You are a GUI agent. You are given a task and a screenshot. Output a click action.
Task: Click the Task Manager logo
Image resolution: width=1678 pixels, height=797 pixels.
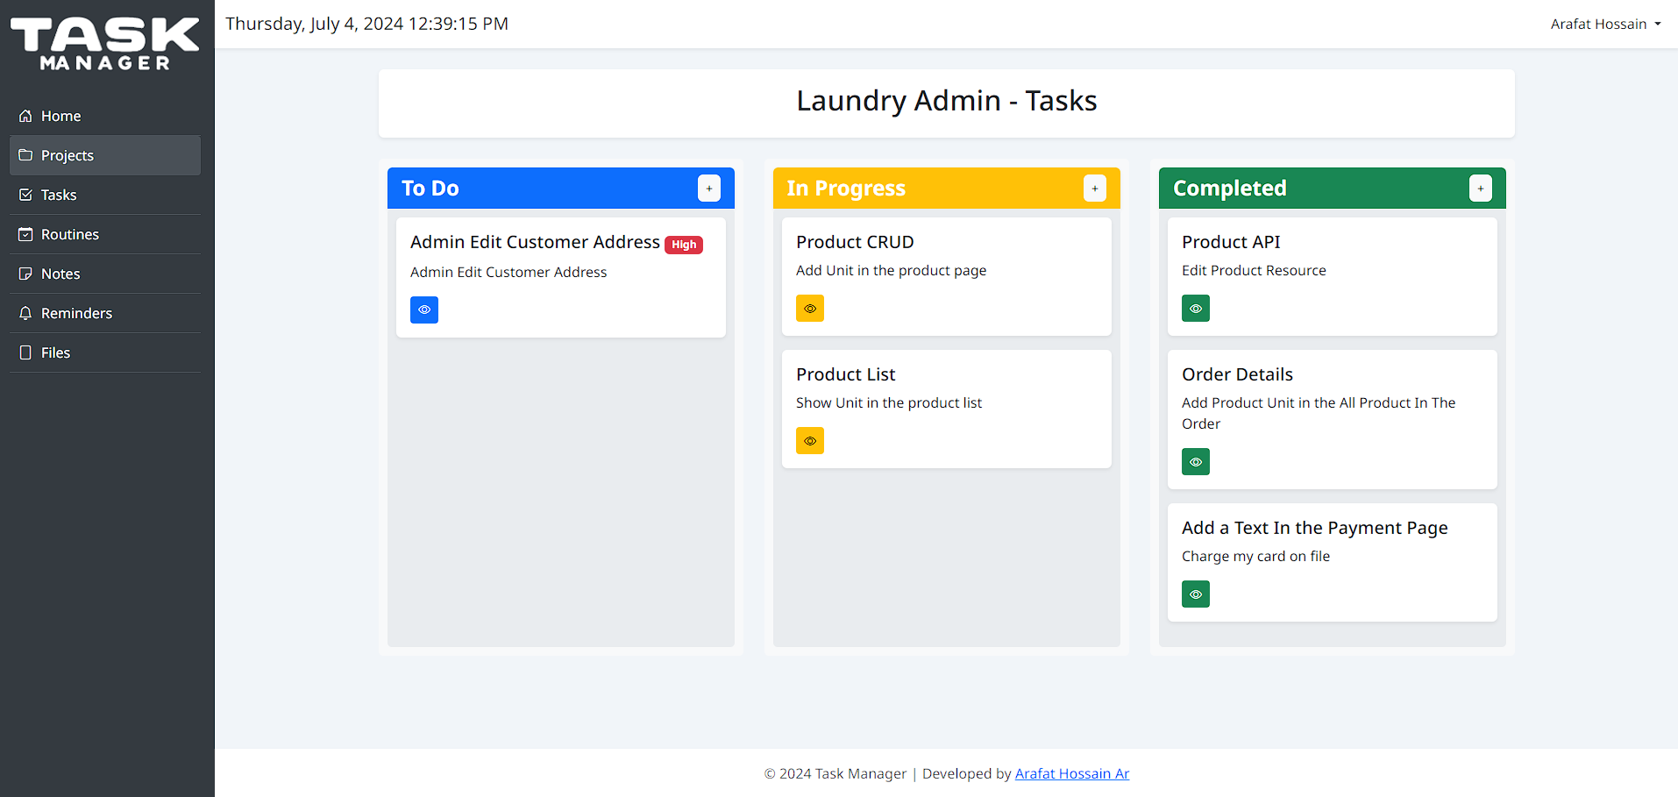pos(103,44)
